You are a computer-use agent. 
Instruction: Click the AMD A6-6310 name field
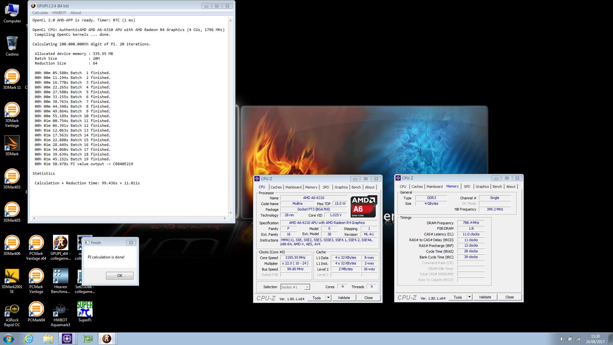tap(314, 198)
